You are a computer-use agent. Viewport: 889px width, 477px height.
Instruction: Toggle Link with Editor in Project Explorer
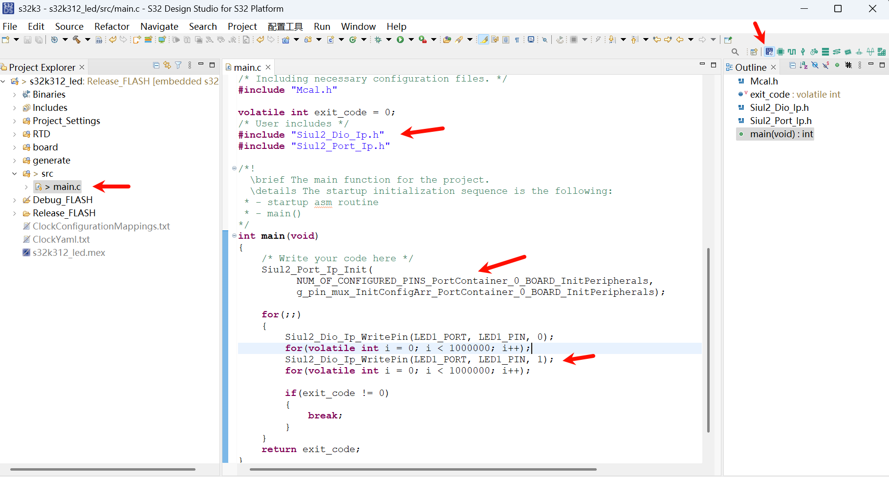(167, 65)
